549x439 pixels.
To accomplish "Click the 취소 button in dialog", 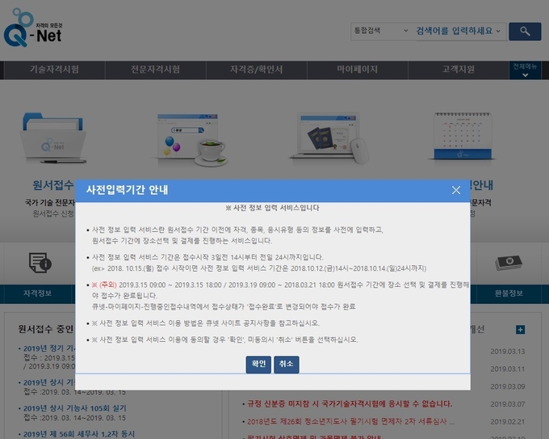I will (286, 365).
